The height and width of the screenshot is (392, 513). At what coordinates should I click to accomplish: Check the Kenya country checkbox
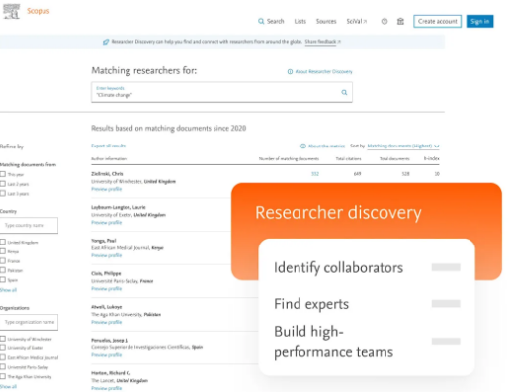click(3, 251)
